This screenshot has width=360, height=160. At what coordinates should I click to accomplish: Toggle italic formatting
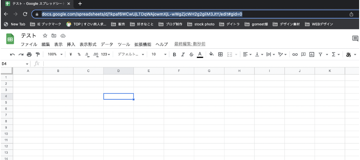pyautogui.click(x=183, y=55)
